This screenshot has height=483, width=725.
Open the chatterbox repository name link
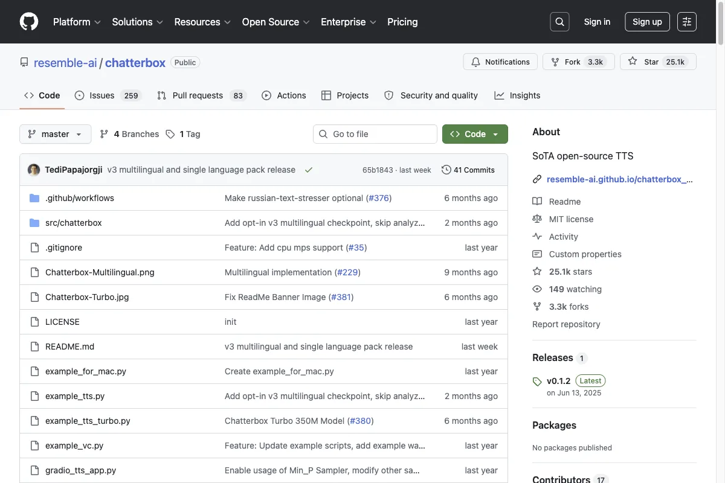tap(135, 62)
